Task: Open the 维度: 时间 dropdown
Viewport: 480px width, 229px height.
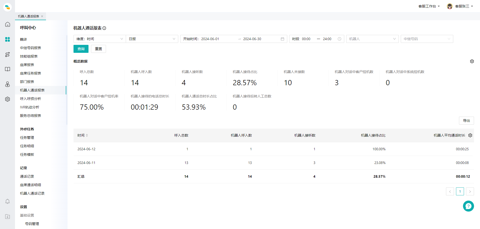Action: click(99, 39)
